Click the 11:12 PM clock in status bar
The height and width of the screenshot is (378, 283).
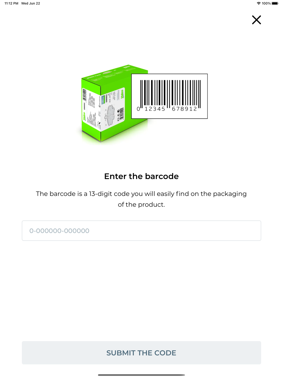point(11,3)
